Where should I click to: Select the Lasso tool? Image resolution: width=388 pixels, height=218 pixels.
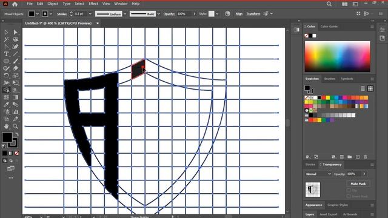coord(15,39)
